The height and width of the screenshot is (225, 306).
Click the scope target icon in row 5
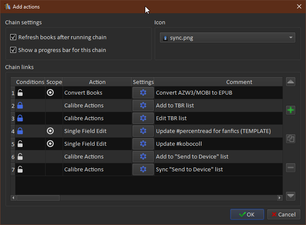[x=50, y=144]
